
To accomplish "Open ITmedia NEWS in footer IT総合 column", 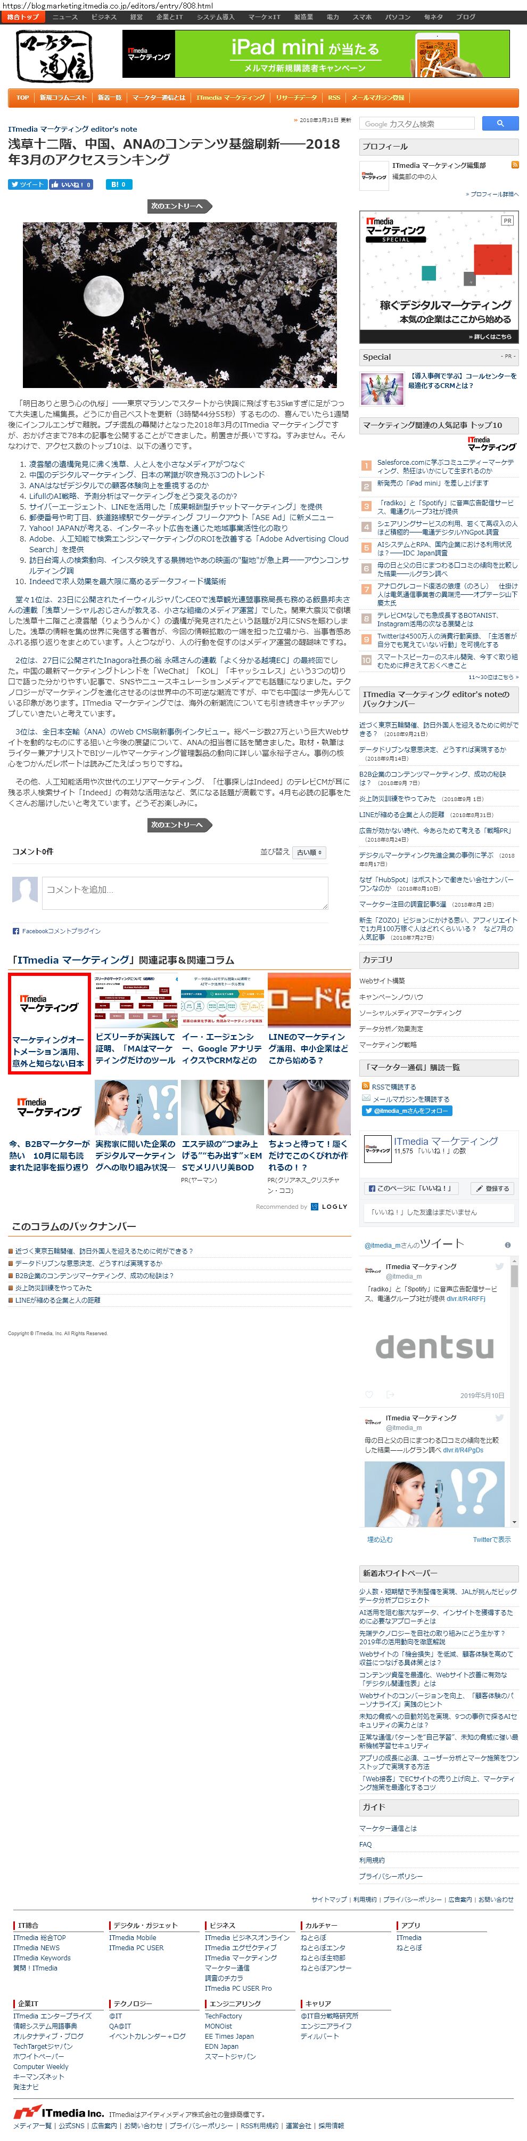I will (x=37, y=1948).
